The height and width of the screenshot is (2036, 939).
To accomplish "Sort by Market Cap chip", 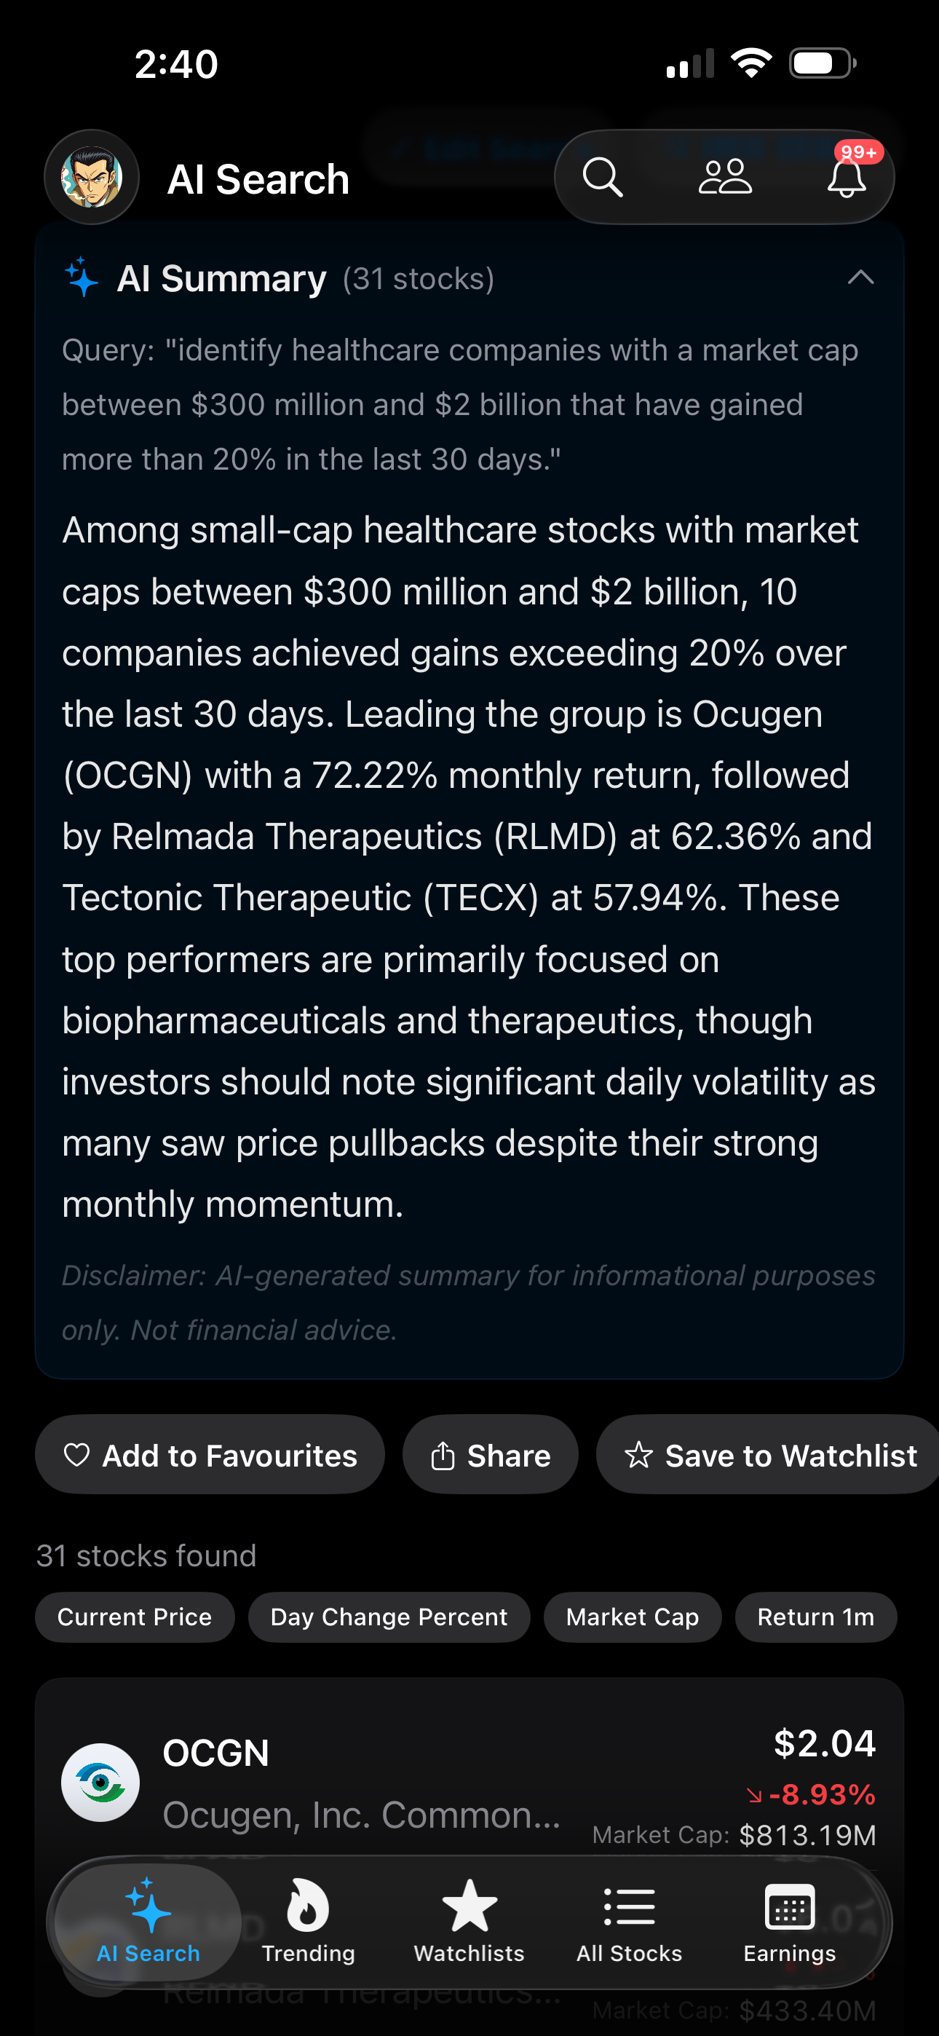I will 633,1617.
